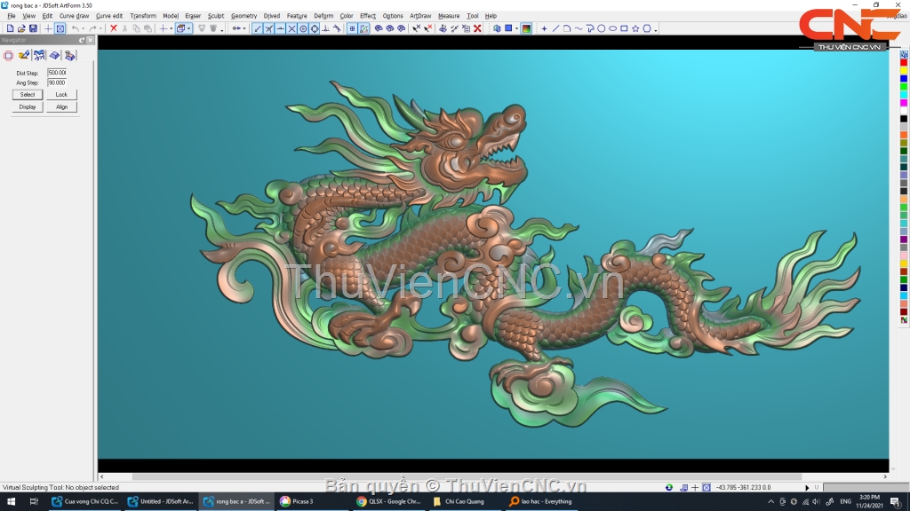
Task: Open the horse relief tab in Navigator
Action: [39, 55]
